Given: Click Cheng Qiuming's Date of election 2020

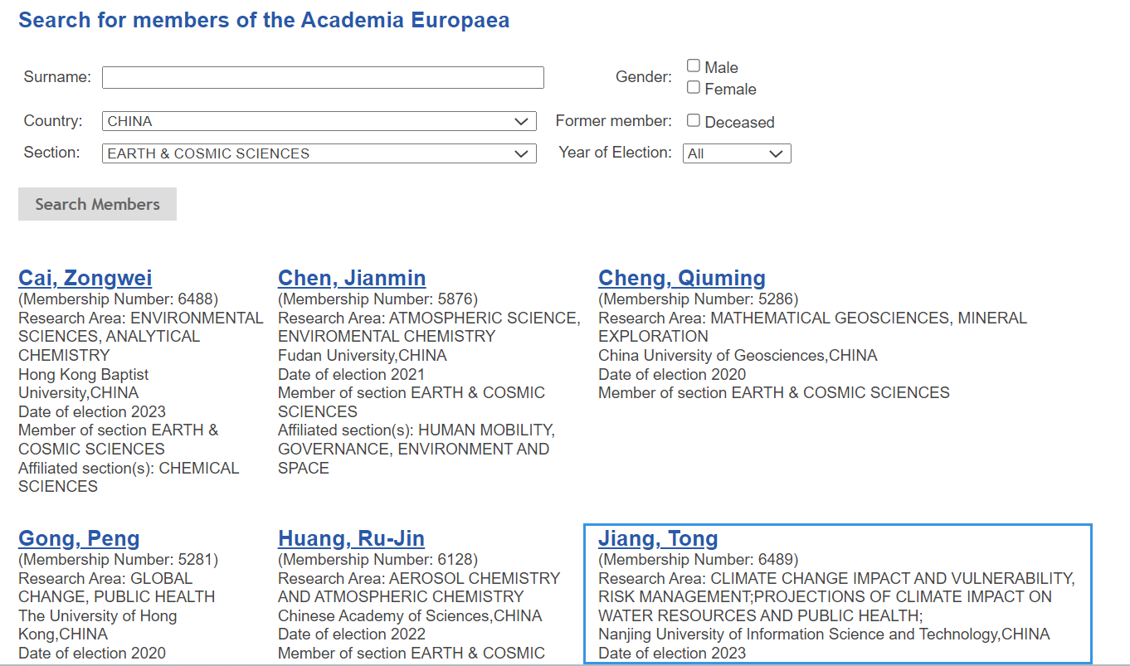Looking at the screenshot, I should point(672,375).
